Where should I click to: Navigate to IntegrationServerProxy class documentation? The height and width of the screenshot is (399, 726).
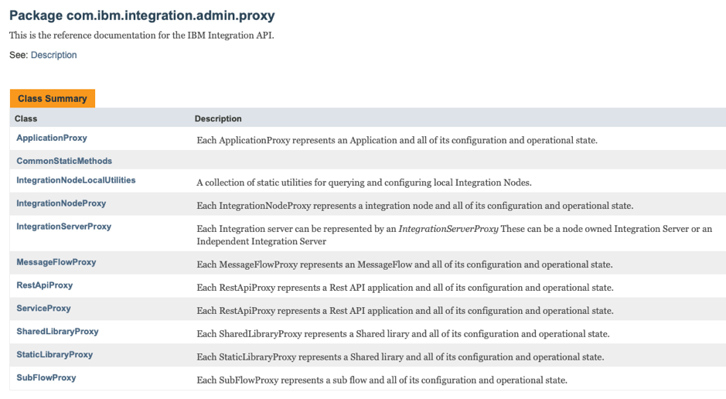tap(63, 227)
